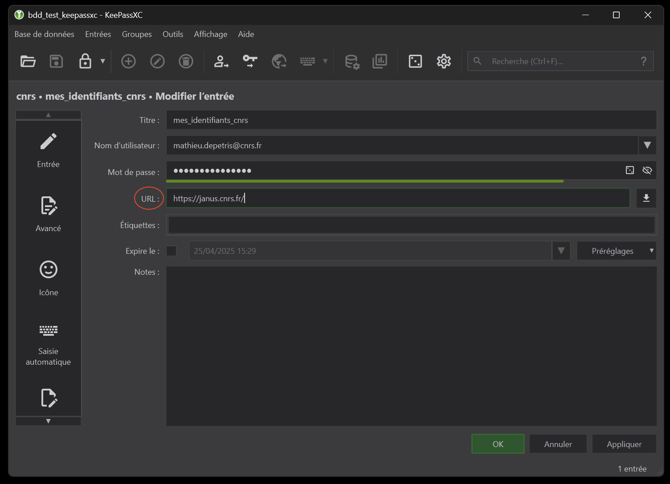
Task: Switch to the Icône section
Action: tap(48, 279)
